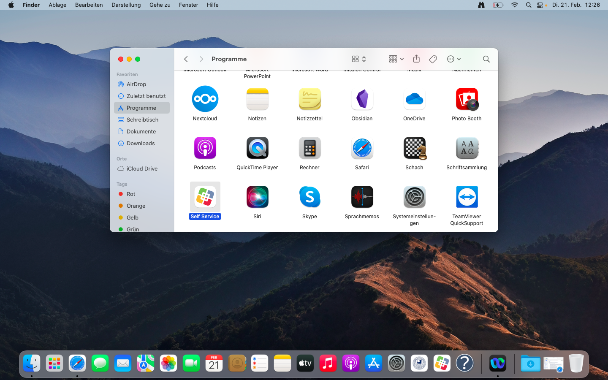Select the Notizen app icon

click(x=257, y=99)
